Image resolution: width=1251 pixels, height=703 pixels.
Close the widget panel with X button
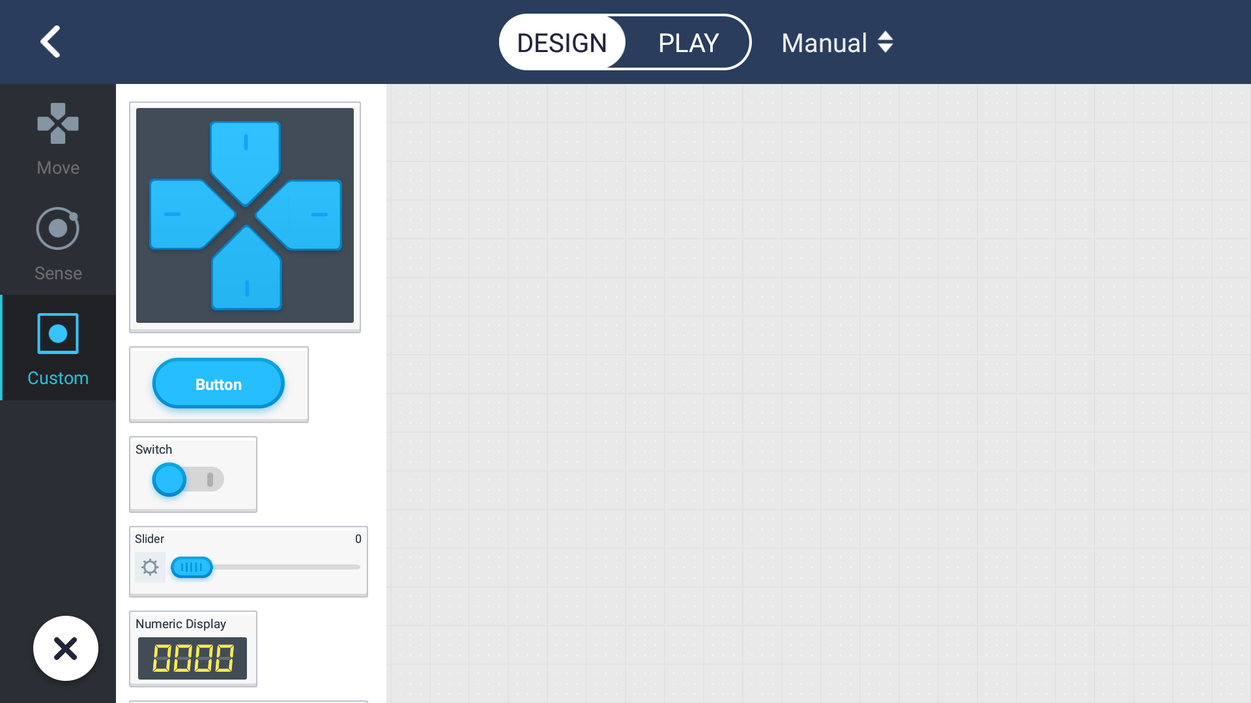coord(66,648)
